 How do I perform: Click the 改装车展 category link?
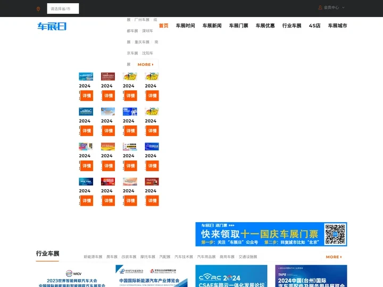tap(129, 257)
